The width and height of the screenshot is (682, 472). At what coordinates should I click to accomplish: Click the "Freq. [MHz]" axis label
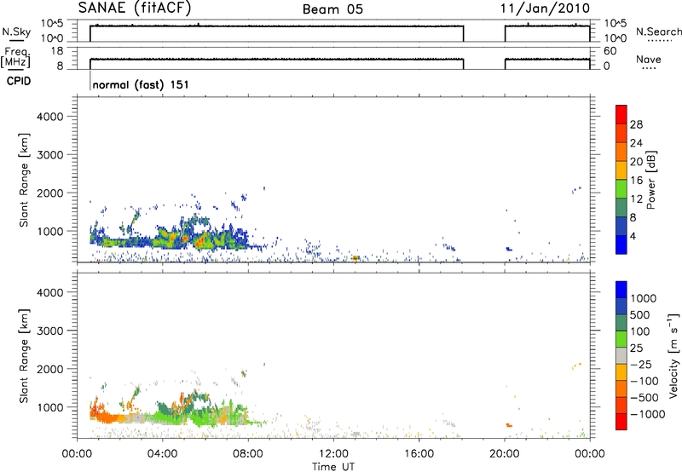click(16, 57)
